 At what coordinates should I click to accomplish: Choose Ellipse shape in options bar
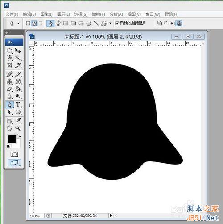click(81, 23)
